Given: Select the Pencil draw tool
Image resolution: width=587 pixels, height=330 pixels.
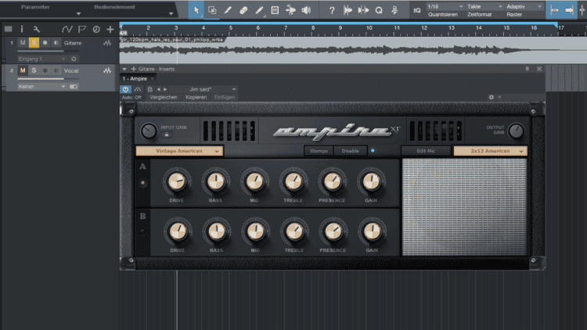Looking at the screenshot, I should (228, 10).
